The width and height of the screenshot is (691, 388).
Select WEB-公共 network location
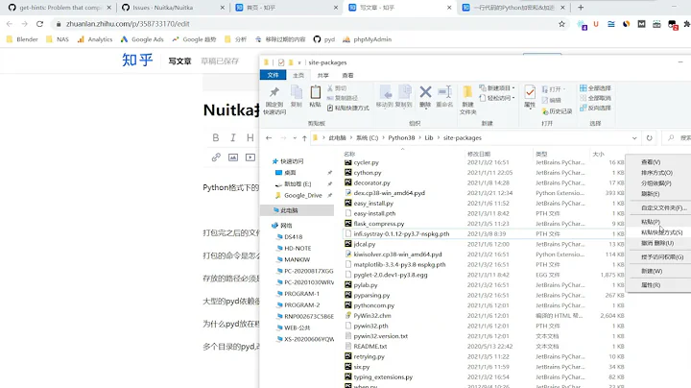[297, 327]
